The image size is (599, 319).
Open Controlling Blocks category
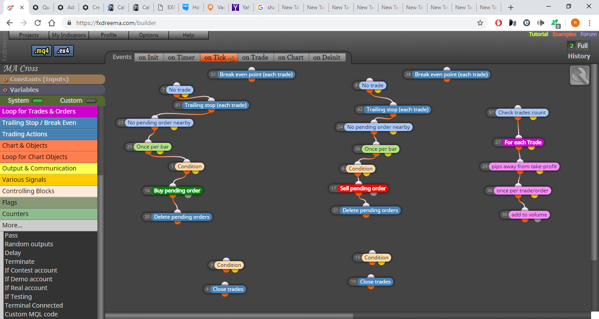click(x=49, y=191)
